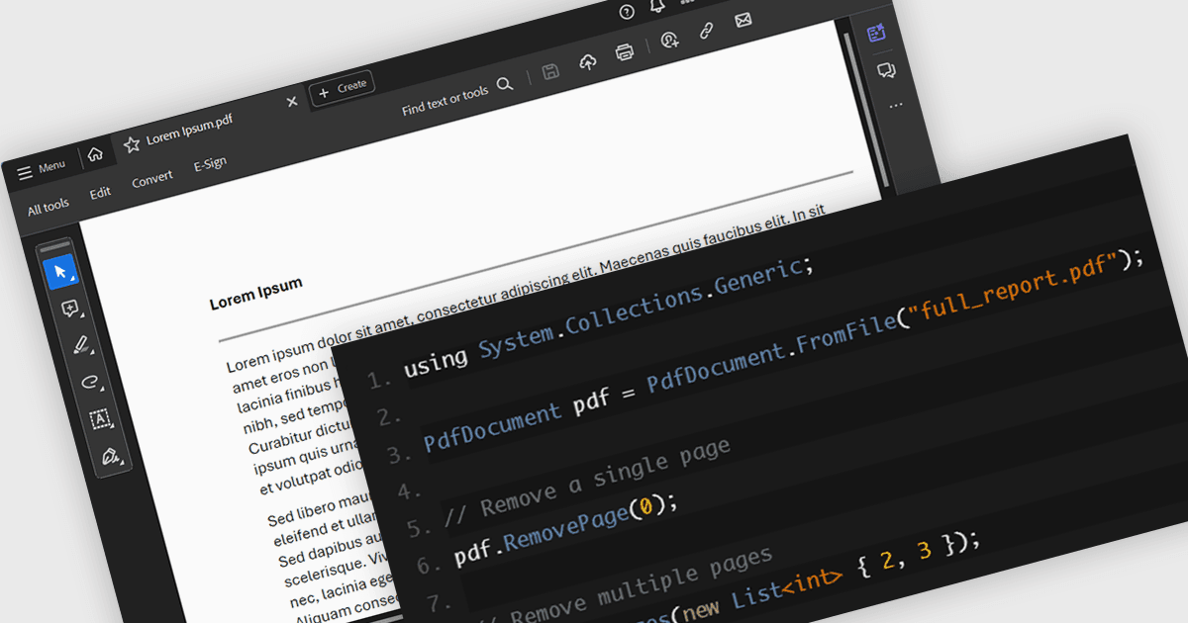Open the comments panel icon
Image resolution: width=1188 pixels, height=623 pixels.
click(886, 70)
